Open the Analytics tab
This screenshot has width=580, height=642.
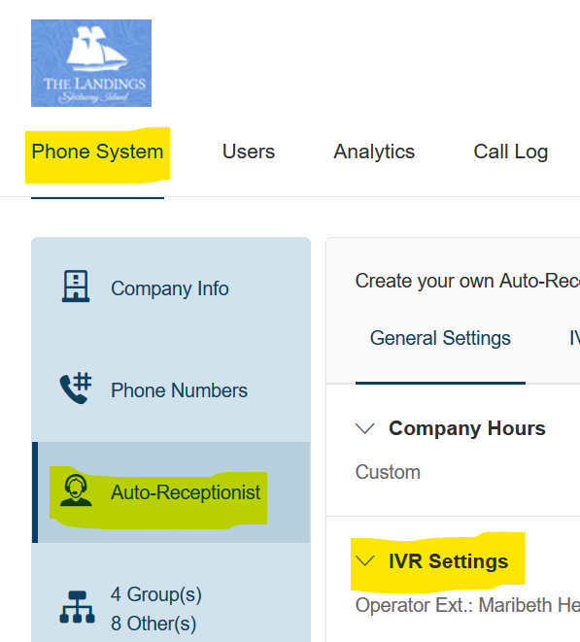374,152
